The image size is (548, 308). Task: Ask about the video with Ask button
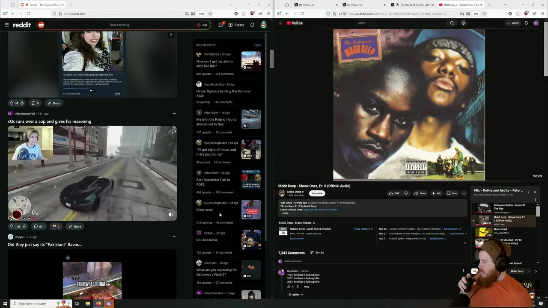coord(436,193)
